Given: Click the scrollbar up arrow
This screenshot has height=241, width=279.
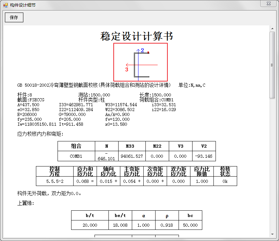Looking at the screenshot, I should click(272, 29).
